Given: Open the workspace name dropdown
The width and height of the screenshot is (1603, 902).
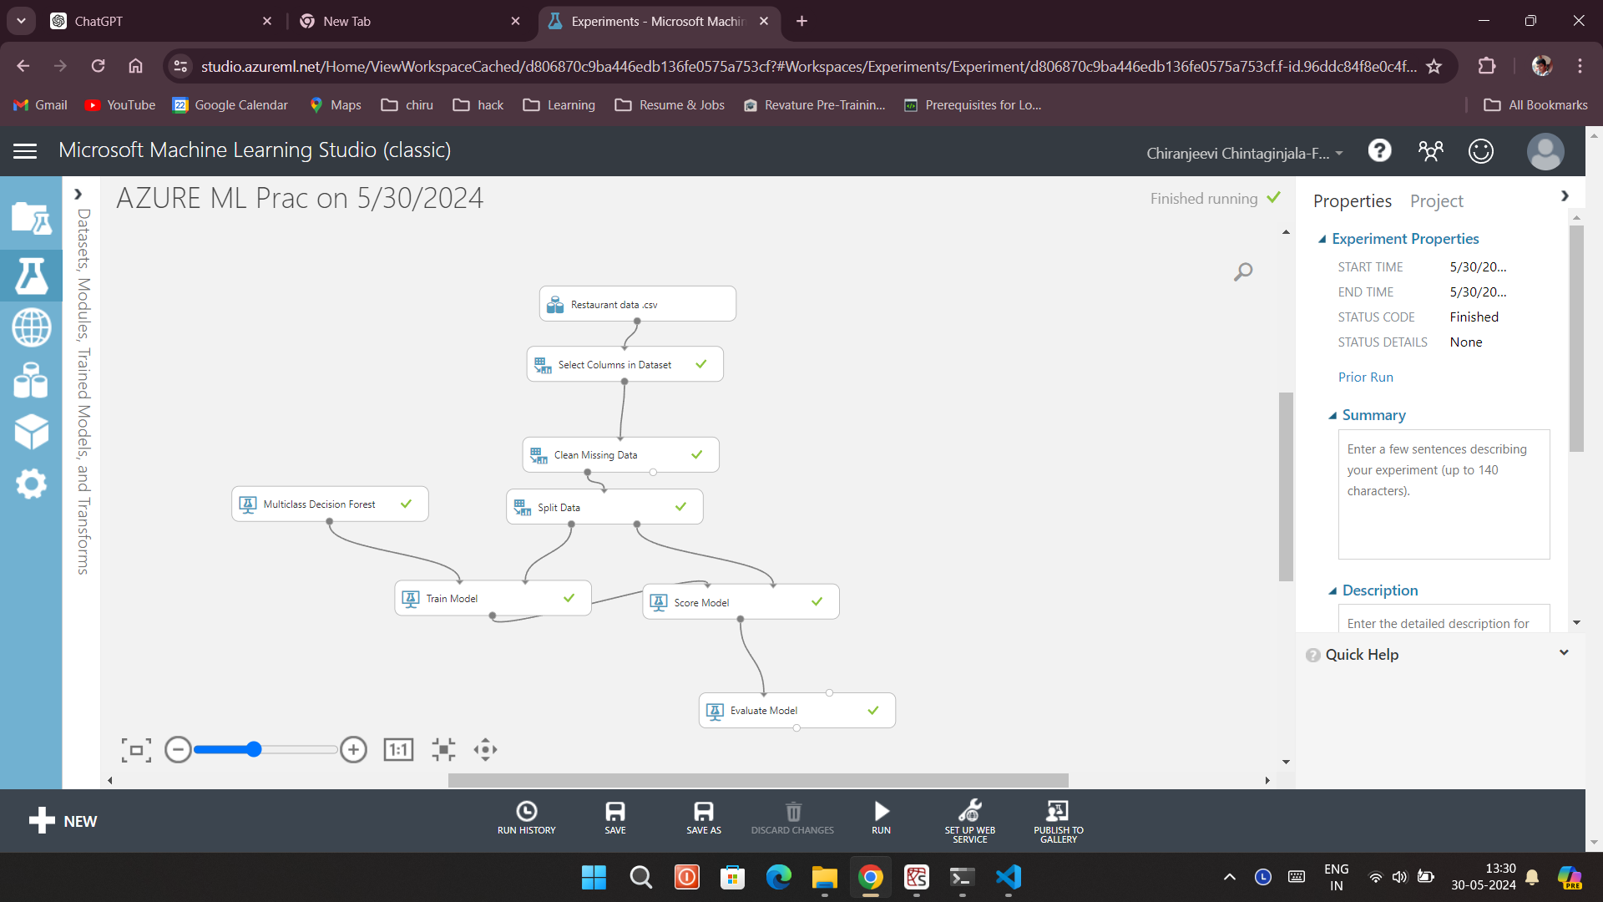Looking at the screenshot, I should pyautogui.click(x=1245, y=153).
